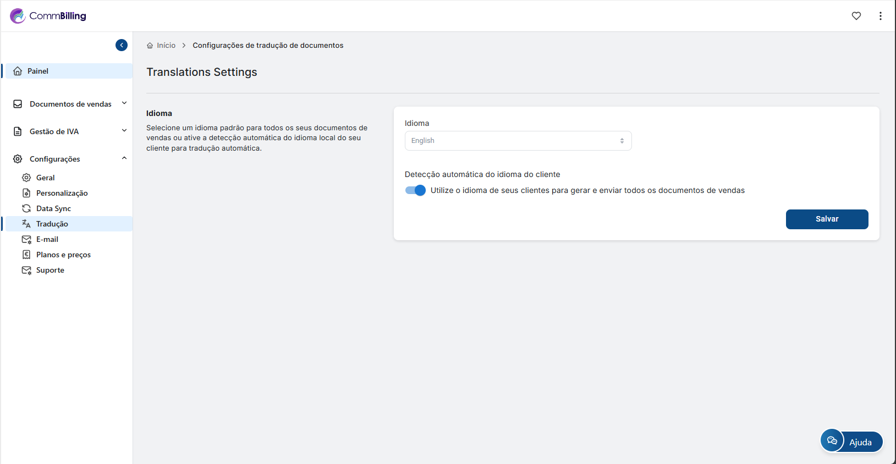Image resolution: width=896 pixels, height=464 pixels.
Task: Open Planos e preços page
Action: (x=63, y=255)
